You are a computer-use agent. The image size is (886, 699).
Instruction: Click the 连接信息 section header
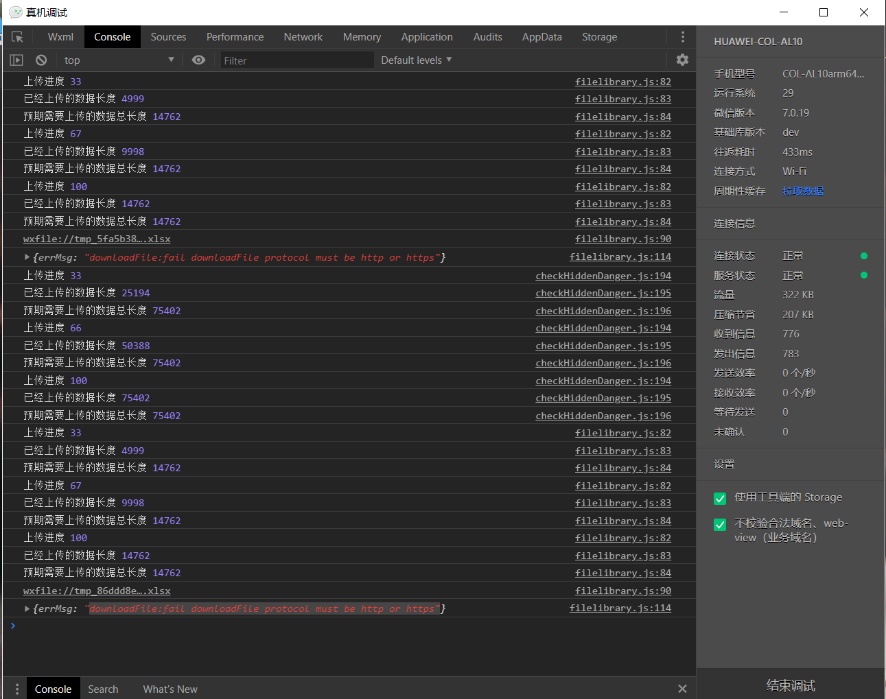coord(734,224)
